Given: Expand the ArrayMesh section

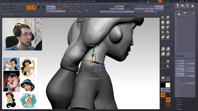Looking at the screenshot, I should [x=179, y=102].
